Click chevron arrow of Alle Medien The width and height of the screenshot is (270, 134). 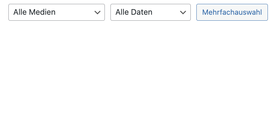pos(97,12)
